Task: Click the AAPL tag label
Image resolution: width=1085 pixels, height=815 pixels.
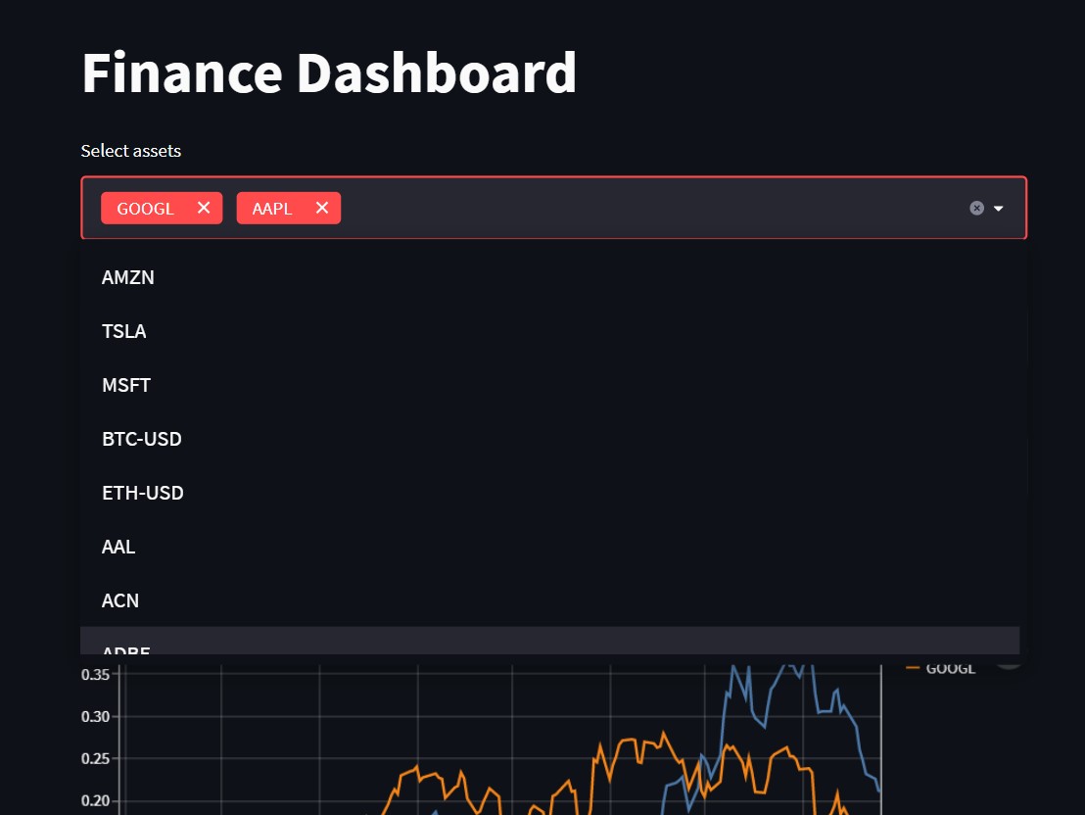Action: [x=272, y=209]
